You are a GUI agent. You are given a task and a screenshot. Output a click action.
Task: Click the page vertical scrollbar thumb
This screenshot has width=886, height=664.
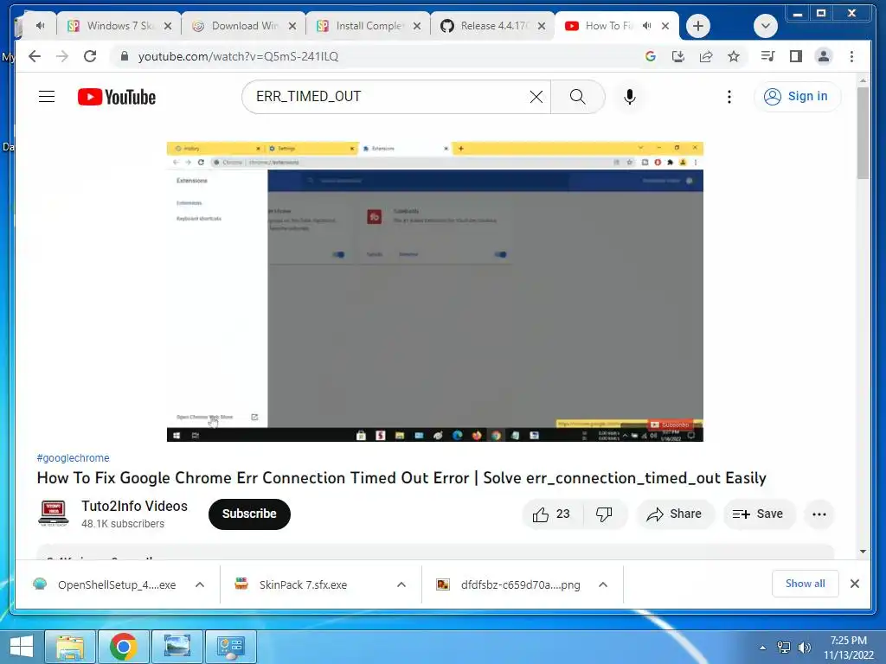(x=863, y=132)
